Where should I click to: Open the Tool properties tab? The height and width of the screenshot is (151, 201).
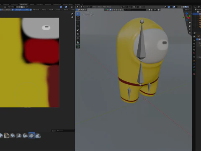(x=194, y=36)
